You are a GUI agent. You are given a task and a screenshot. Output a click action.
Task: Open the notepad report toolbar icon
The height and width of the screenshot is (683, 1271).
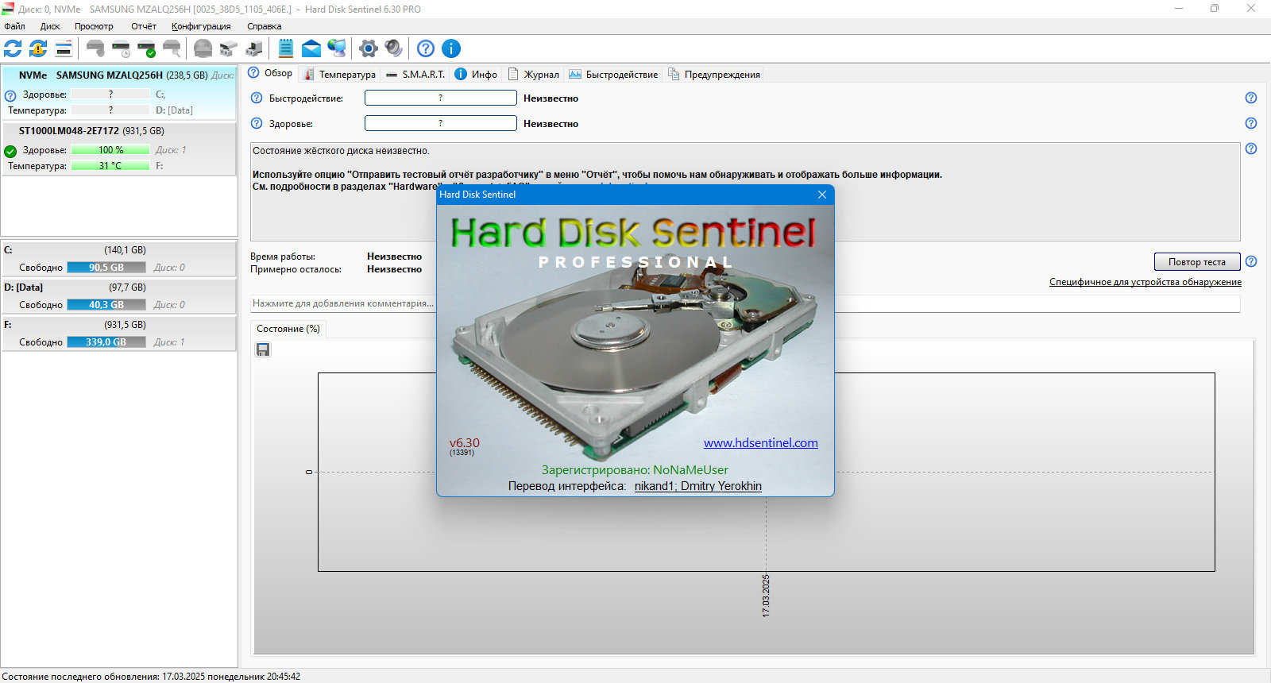[286, 48]
